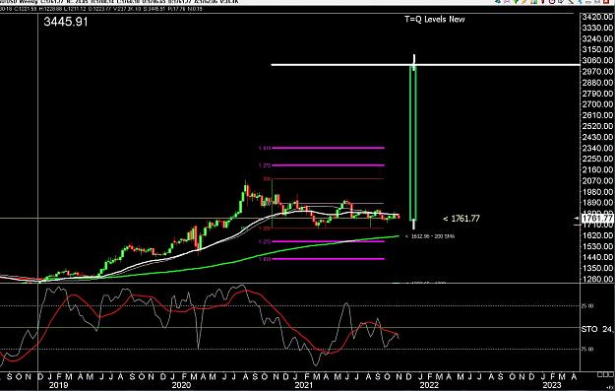Click the 2340.00 price axis label
The image size is (615, 391).
(x=597, y=148)
